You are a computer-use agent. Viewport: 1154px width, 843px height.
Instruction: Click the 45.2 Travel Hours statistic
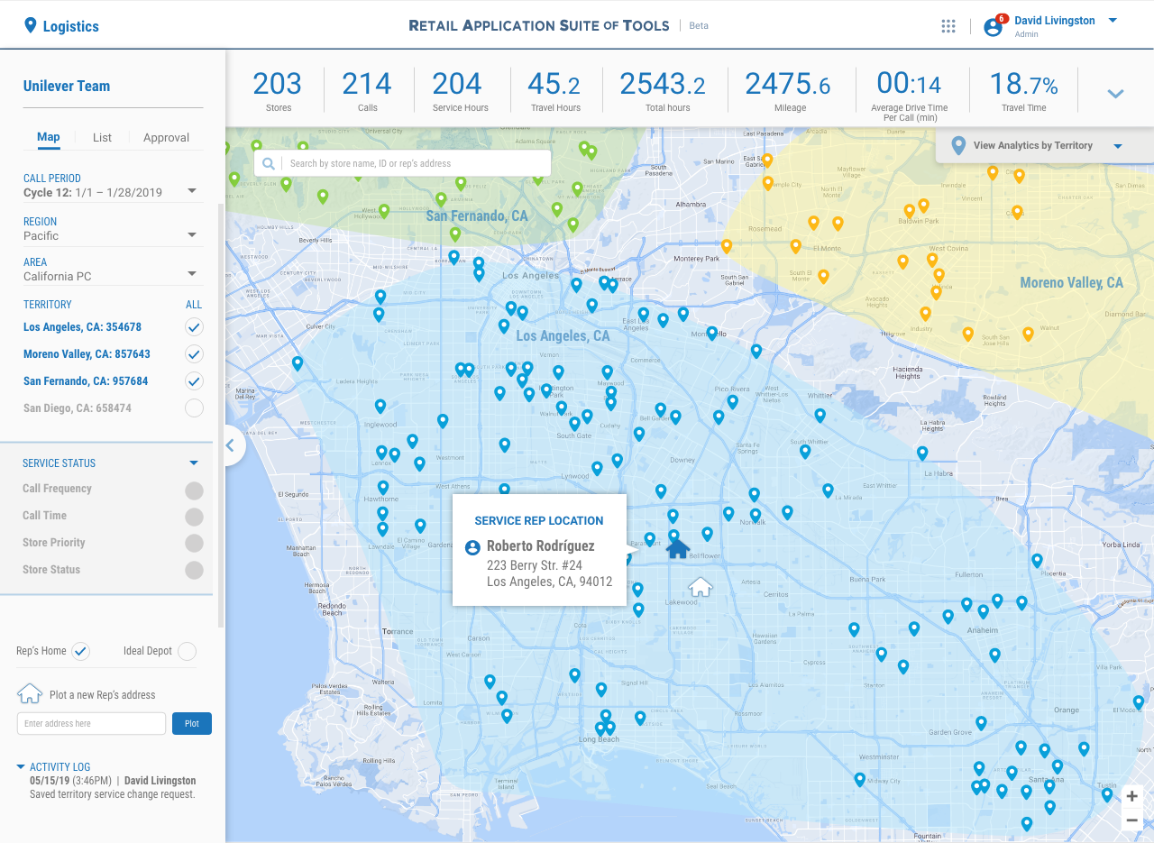[554, 90]
